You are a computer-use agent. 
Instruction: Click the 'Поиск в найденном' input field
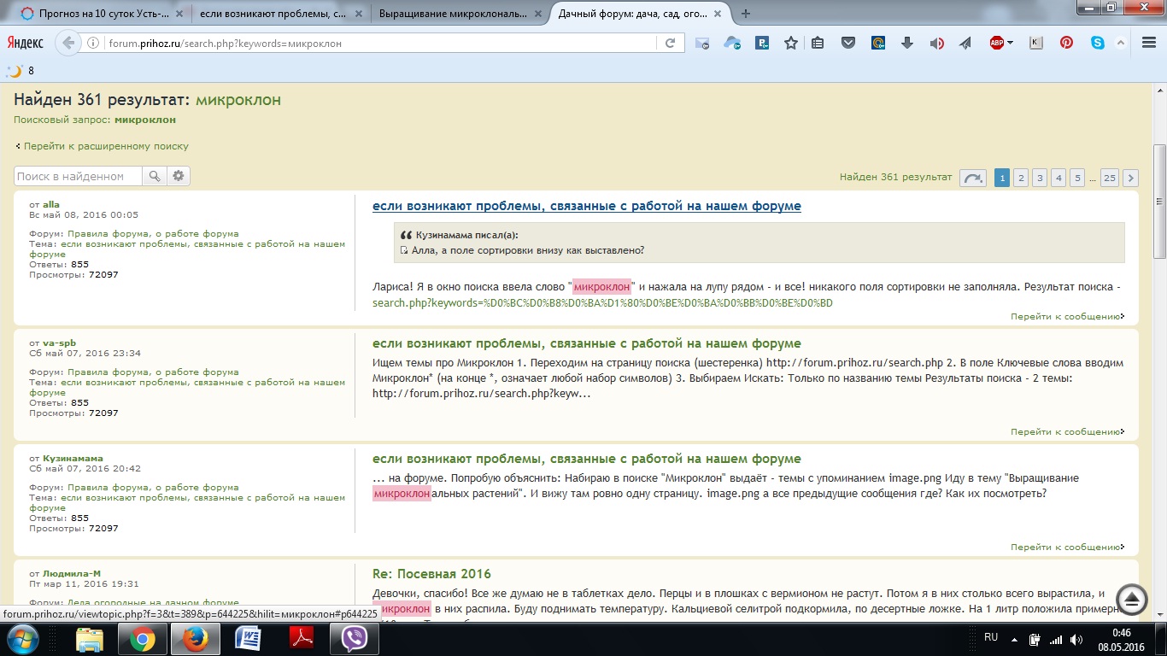click(79, 176)
